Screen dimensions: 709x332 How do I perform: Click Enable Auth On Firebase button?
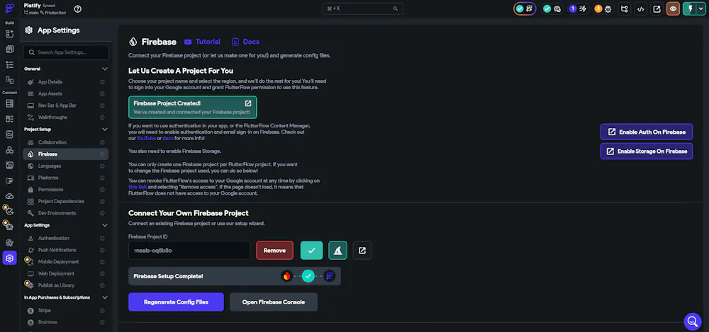point(647,132)
